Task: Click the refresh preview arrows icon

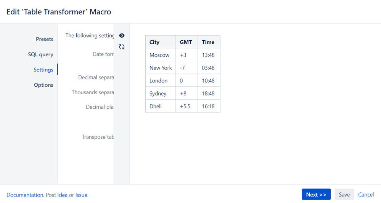Action: (122, 47)
